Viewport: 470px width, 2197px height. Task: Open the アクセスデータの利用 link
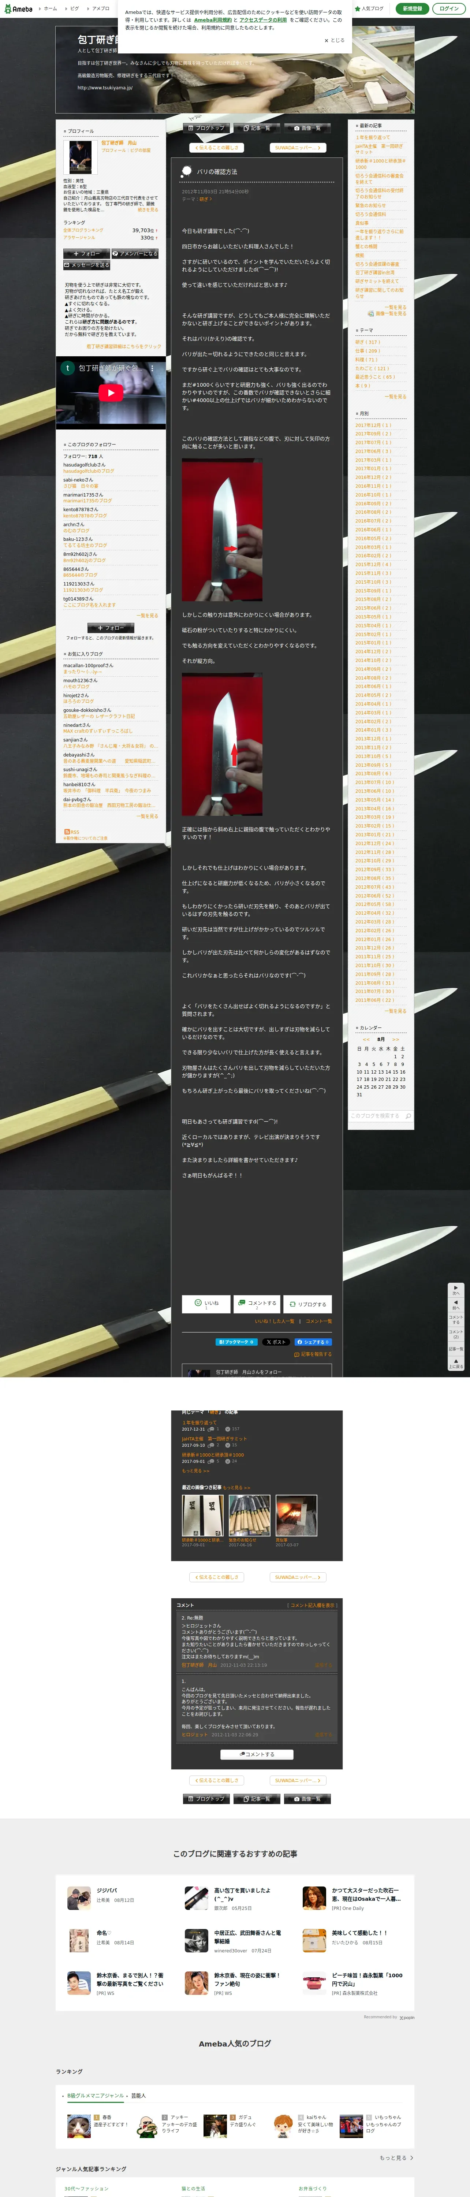pyautogui.click(x=263, y=20)
